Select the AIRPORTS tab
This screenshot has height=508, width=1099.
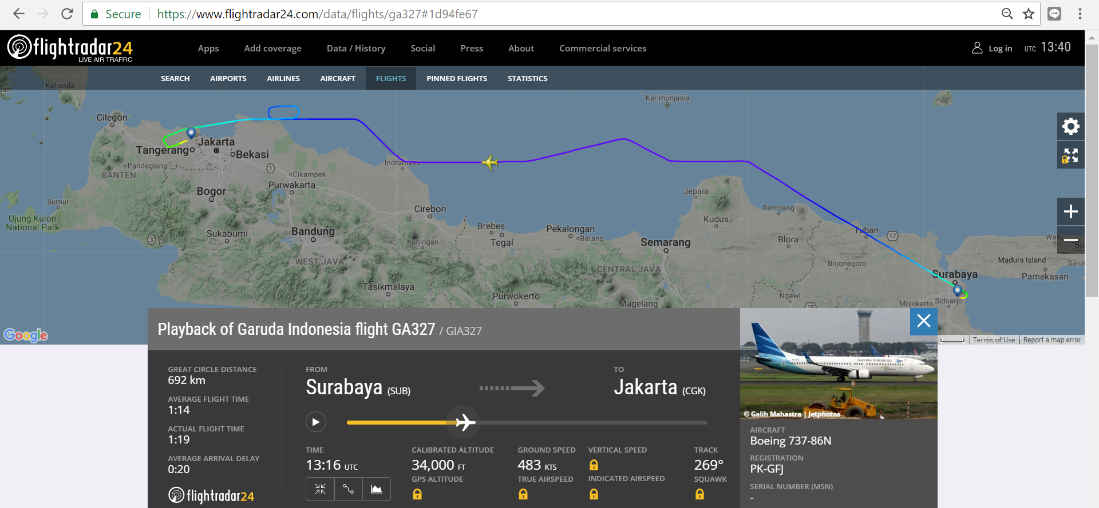coord(228,78)
